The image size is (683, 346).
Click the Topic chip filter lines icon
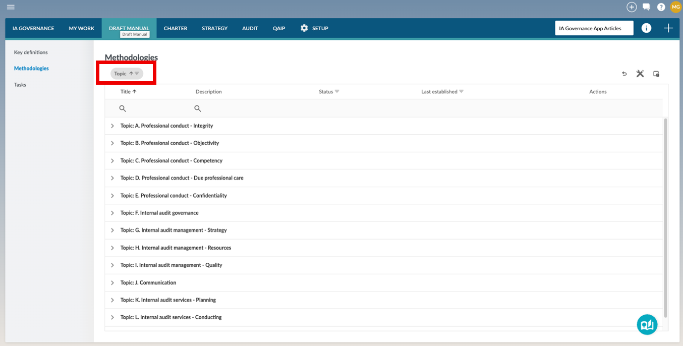(x=137, y=74)
